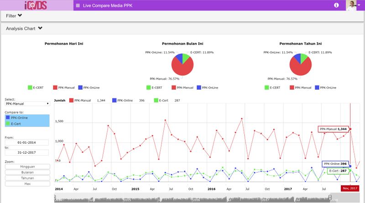The image size is (365, 203).
Task: Click the Mingguan zoom button
Action: tap(27, 167)
